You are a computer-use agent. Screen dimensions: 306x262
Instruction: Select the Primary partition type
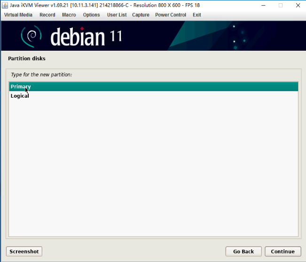coord(154,86)
